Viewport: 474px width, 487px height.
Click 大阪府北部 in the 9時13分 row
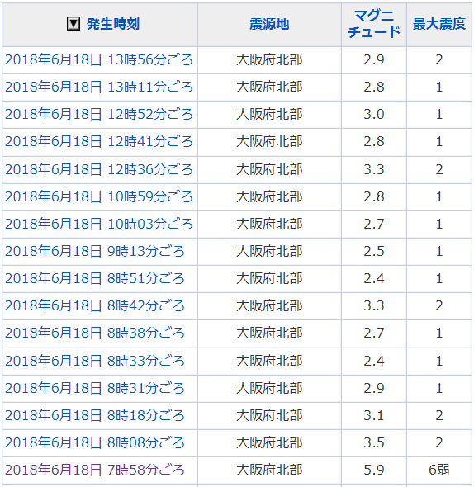tap(269, 251)
